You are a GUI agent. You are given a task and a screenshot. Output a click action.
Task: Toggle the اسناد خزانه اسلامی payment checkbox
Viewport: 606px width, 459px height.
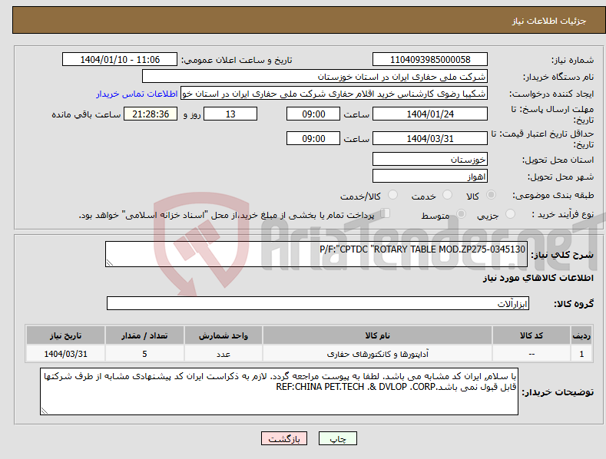tap(385, 213)
